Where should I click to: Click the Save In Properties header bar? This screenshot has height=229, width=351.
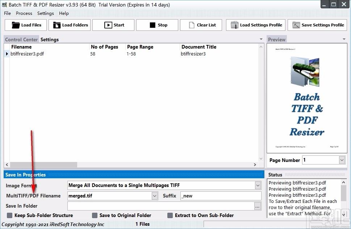pyautogui.click(x=134, y=175)
